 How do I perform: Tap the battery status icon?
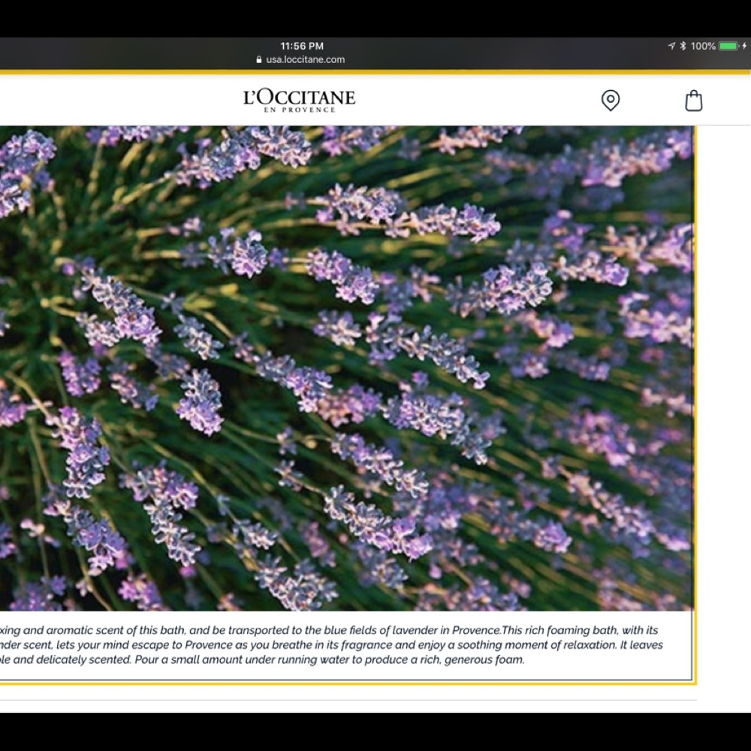[729, 46]
